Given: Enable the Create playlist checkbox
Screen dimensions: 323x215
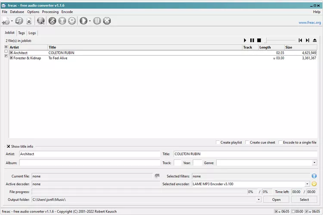Looking at the screenshot, I should 218,143.
